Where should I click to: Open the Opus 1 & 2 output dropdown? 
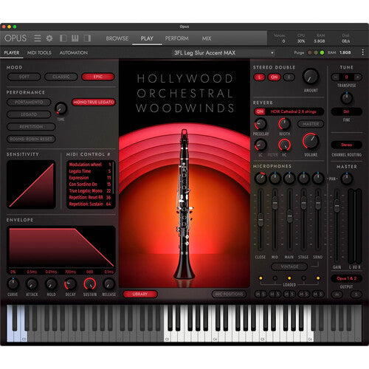[346, 278]
